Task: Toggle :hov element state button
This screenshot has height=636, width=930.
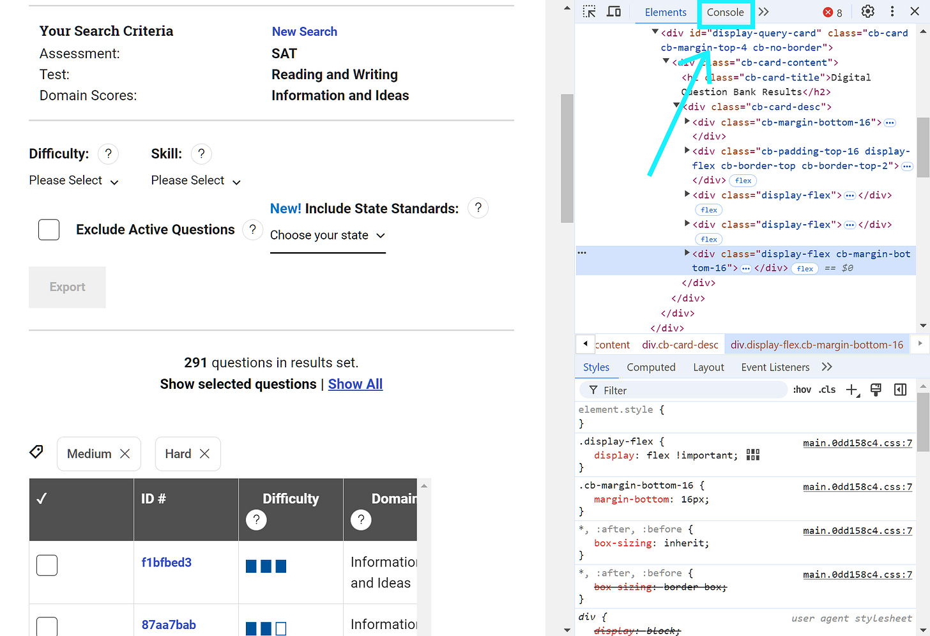Action: pyautogui.click(x=802, y=390)
